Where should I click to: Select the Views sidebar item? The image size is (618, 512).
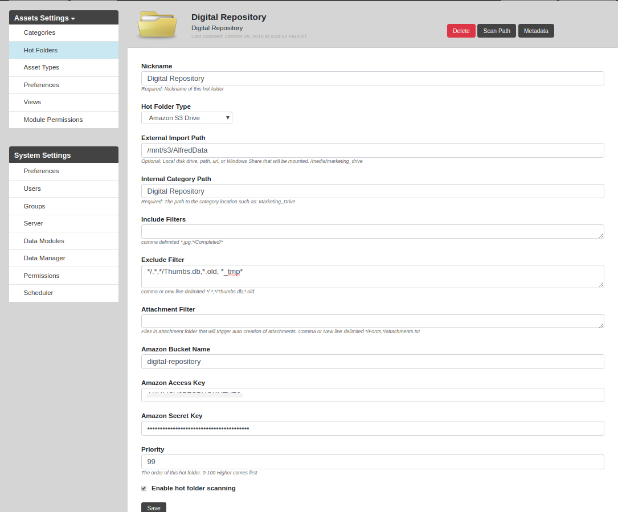(x=32, y=102)
